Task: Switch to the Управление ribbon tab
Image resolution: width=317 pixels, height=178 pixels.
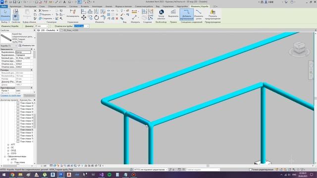Action: (168, 6)
